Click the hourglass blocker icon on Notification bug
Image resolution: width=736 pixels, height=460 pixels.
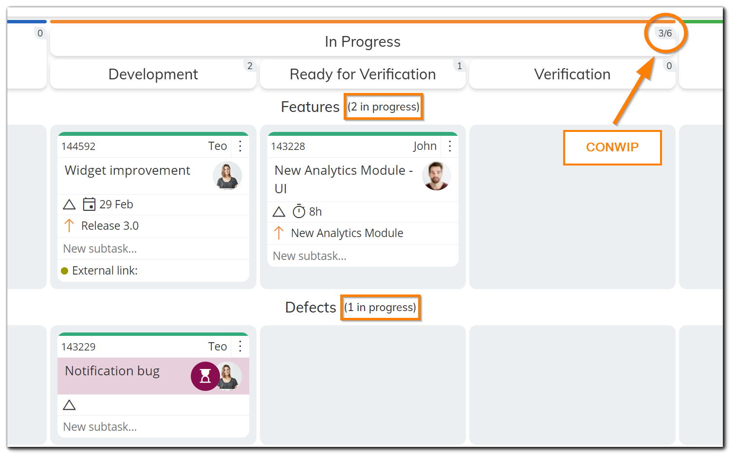point(205,376)
